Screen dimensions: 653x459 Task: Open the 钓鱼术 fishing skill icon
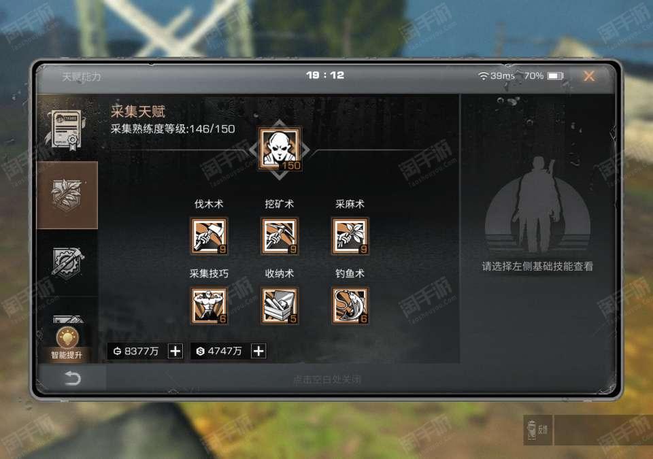pyautogui.click(x=350, y=306)
